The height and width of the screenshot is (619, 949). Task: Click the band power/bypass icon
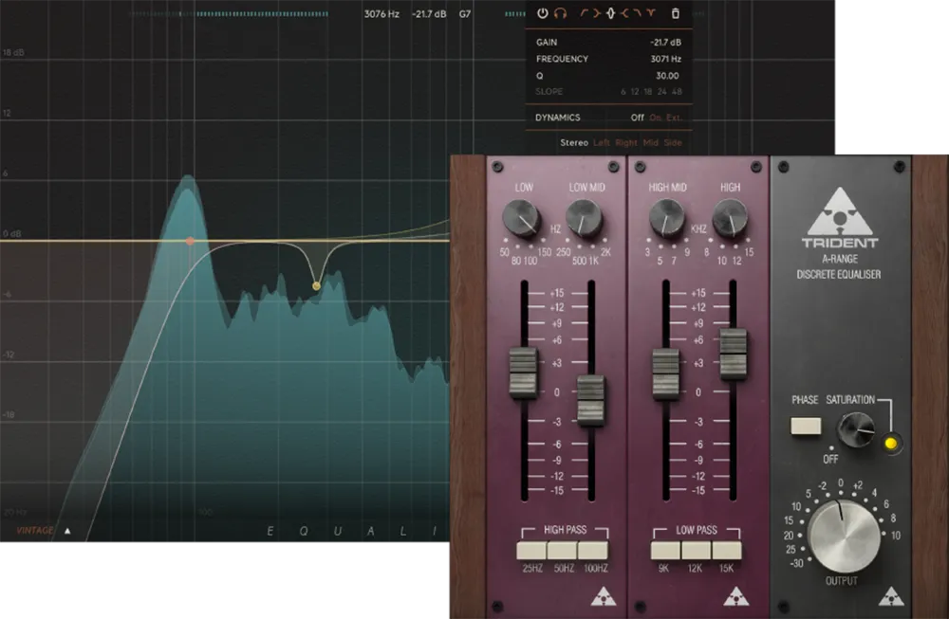tap(543, 13)
